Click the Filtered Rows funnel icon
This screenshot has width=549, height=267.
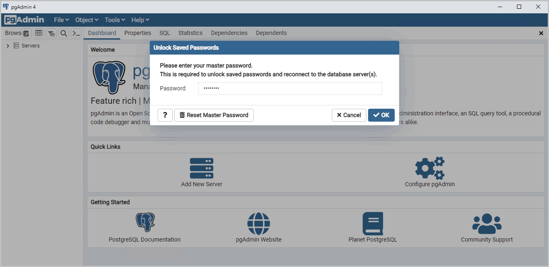point(51,33)
